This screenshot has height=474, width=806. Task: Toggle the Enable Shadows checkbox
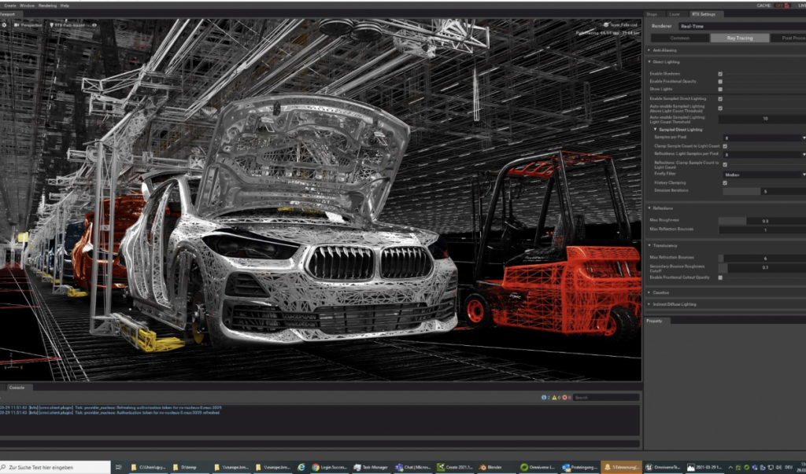(719, 74)
